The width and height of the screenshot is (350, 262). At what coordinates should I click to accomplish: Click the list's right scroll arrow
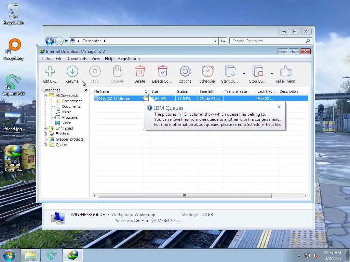[305, 195]
